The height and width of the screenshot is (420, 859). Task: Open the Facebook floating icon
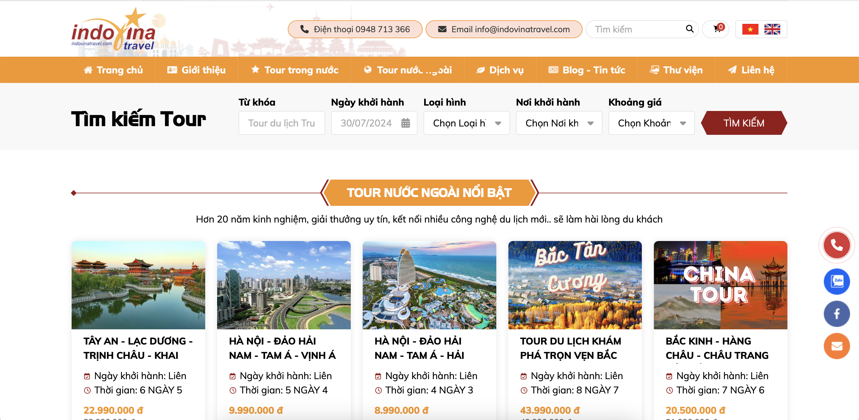[836, 314]
